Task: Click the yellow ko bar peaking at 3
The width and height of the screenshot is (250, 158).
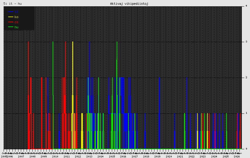Action: click(73, 95)
